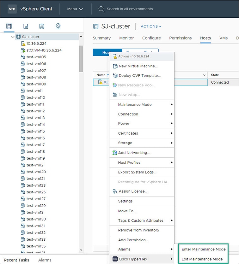The width and height of the screenshot is (239, 264).
Task: Open the Menu dropdown in header
Action: coord(75,9)
